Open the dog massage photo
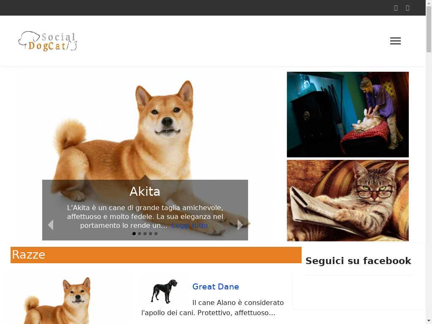The height and width of the screenshot is (324, 432). [348, 114]
